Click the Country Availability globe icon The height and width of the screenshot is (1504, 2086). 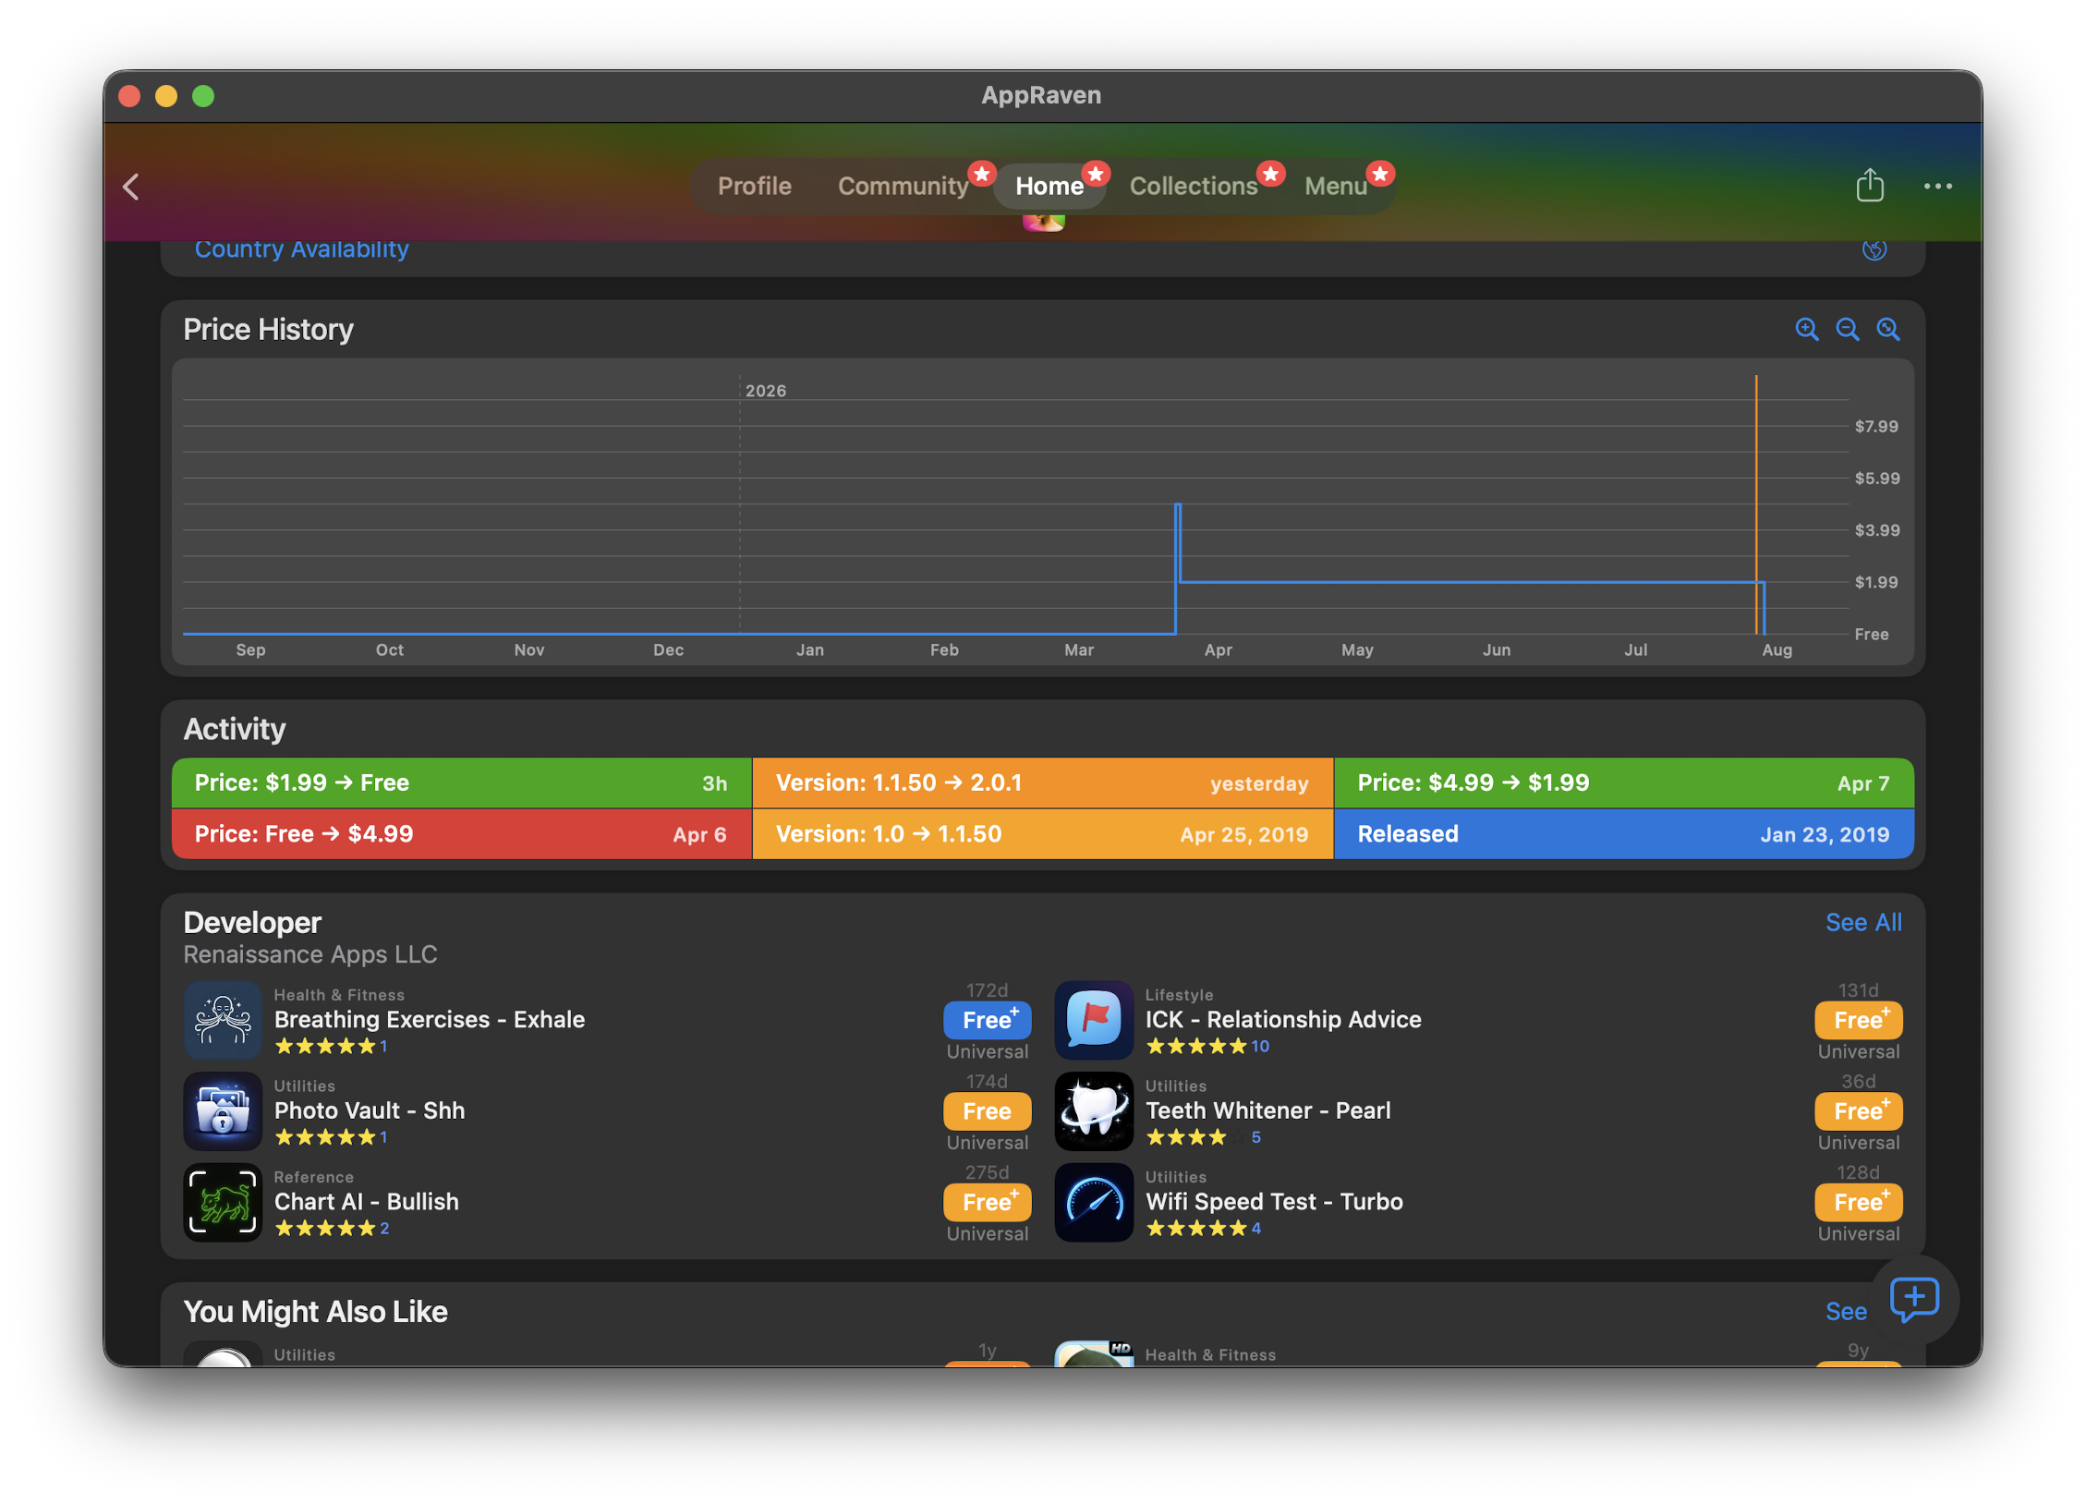point(1874,249)
